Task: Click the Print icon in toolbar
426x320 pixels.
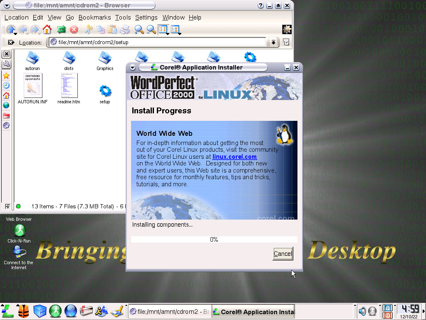Action: click(125, 30)
